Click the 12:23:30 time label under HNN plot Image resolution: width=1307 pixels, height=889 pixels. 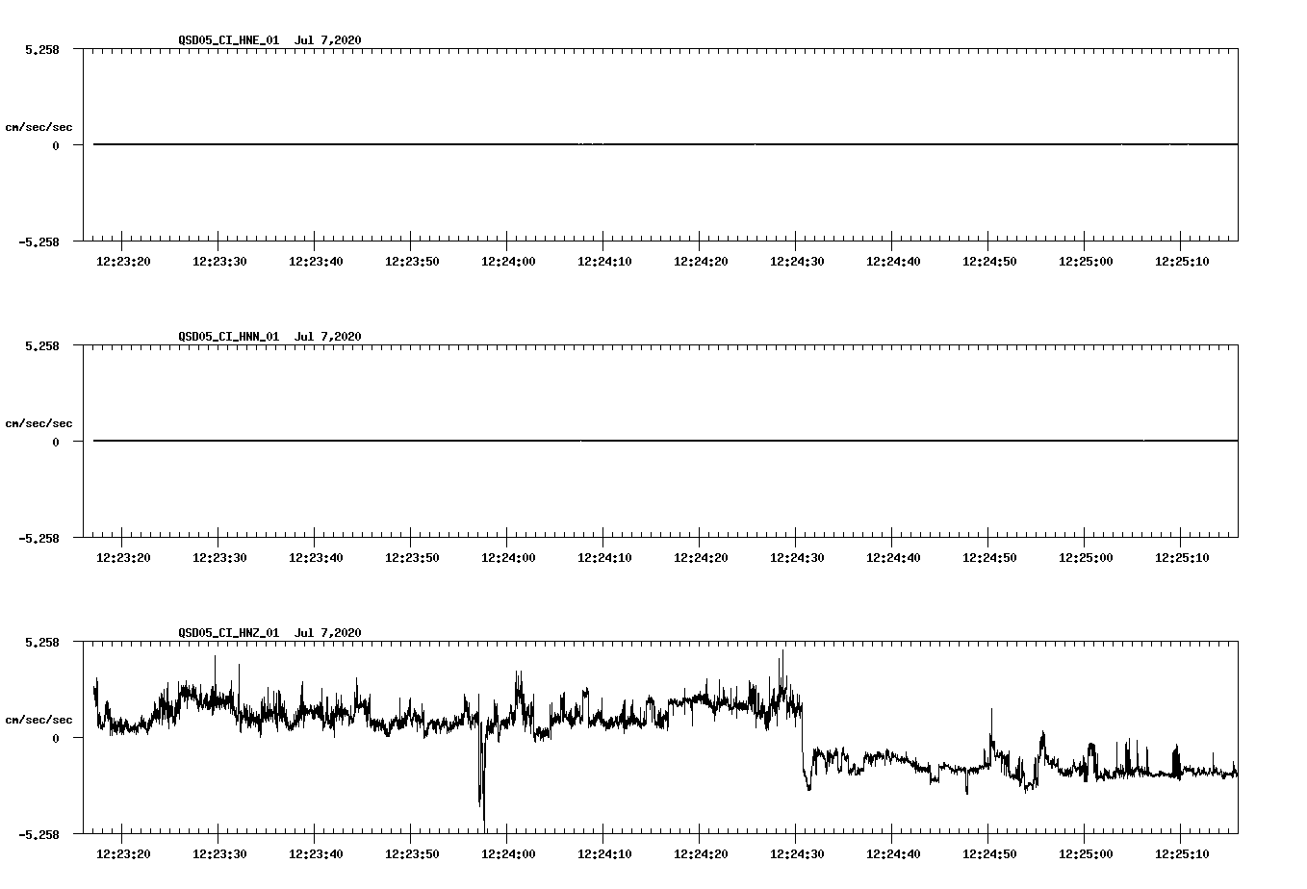coord(219,558)
